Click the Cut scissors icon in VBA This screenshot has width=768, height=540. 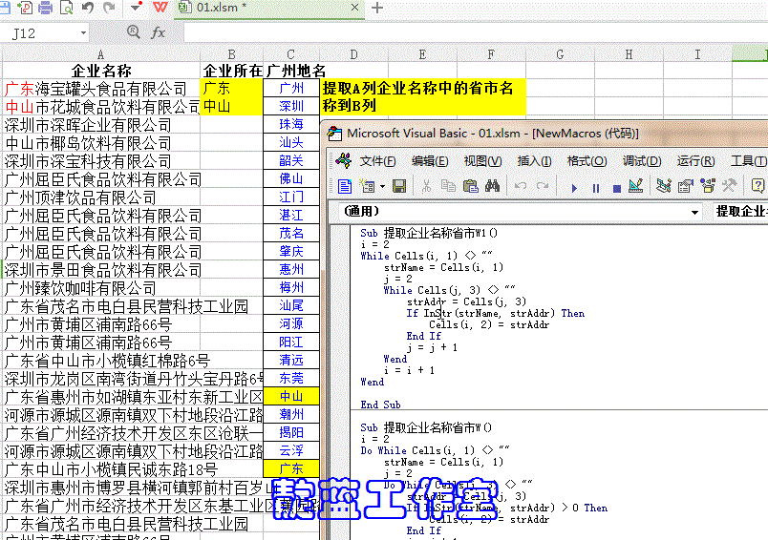tap(426, 186)
